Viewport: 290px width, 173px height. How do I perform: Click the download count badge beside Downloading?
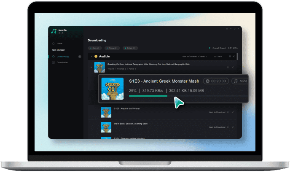pyautogui.click(x=80, y=57)
